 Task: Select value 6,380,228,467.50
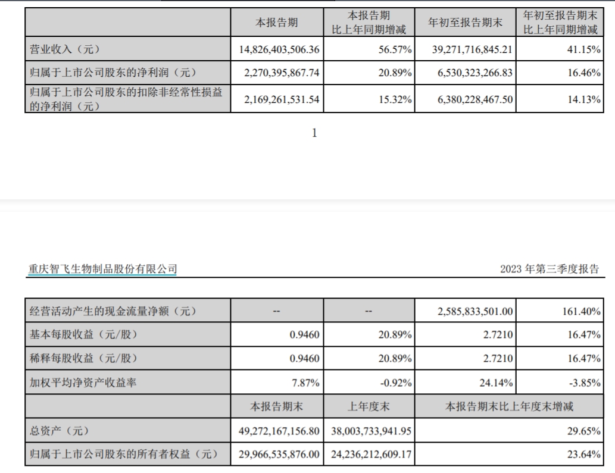(x=475, y=99)
